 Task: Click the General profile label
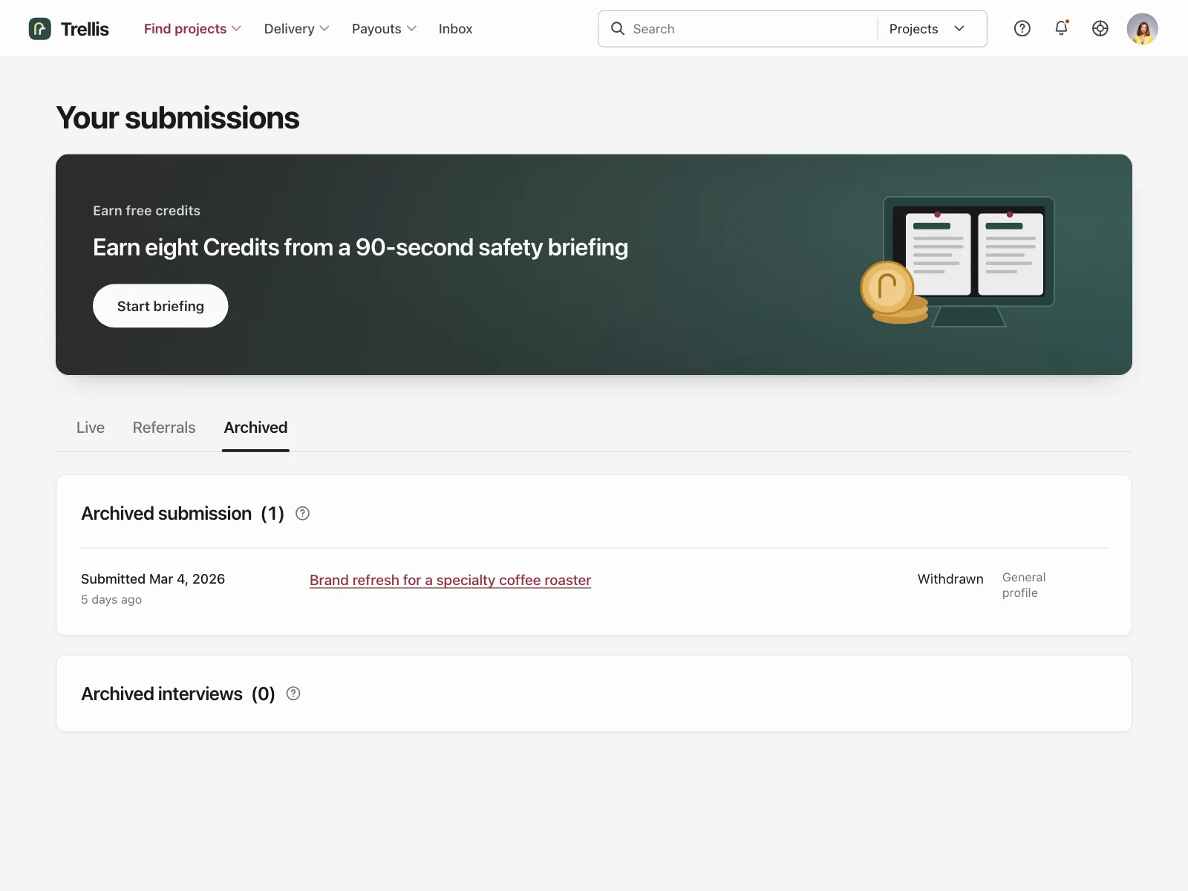(x=1024, y=585)
